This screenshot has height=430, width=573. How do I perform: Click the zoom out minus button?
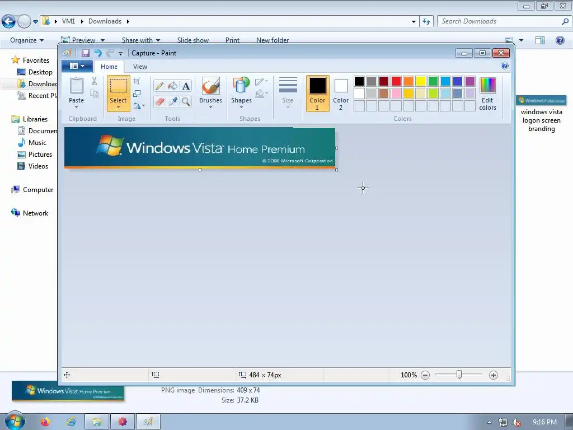point(425,375)
